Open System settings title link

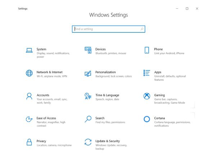tap(41, 49)
